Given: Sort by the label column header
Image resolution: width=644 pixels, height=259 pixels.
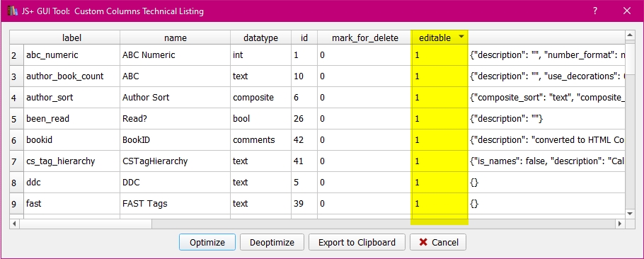Looking at the screenshot, I should pos(72,38).
